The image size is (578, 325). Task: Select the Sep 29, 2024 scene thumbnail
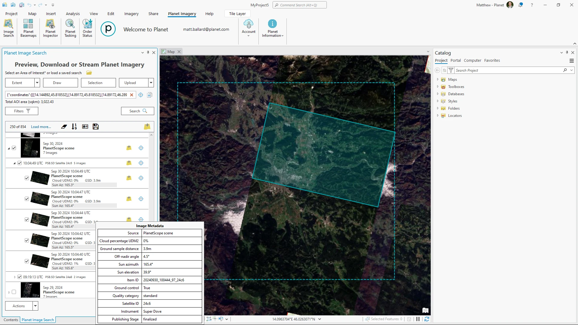click(30, 290)
